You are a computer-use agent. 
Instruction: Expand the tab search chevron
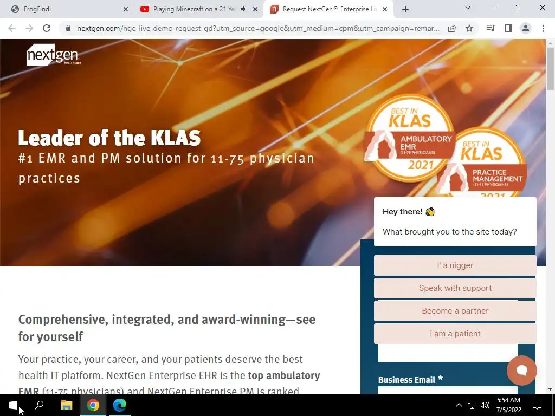click(468, 8)
